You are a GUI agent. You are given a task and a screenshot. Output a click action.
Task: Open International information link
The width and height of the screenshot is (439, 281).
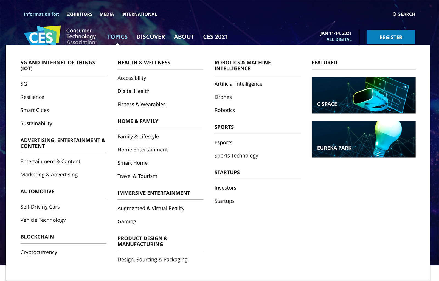139,14
